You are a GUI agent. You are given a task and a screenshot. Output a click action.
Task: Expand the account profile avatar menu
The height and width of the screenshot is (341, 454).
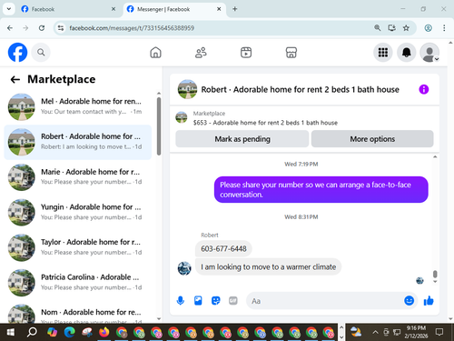[429, 53]
